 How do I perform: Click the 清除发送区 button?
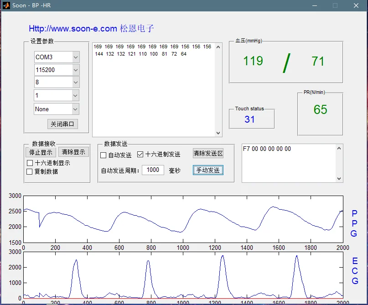click(208, 154)
